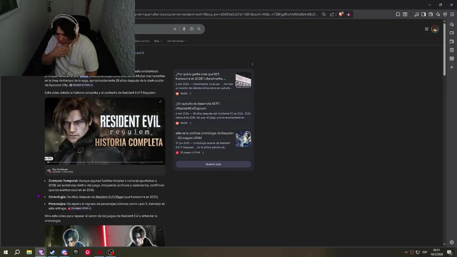The height and width of the screenshot is (257, 457).
Task: Open 3DJuegos article thumbnail image
Action: click(243, 139)
